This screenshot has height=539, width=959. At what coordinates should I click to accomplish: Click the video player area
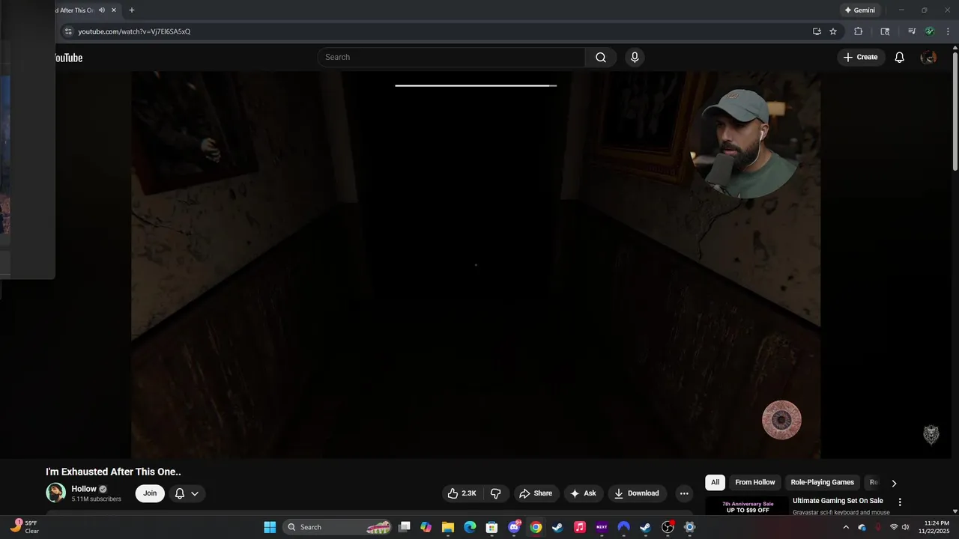tap(476, 264)
